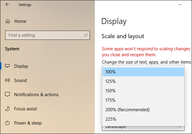Pick the 175% scale option
The image size is (192, 134).
(x=143, y=100)
